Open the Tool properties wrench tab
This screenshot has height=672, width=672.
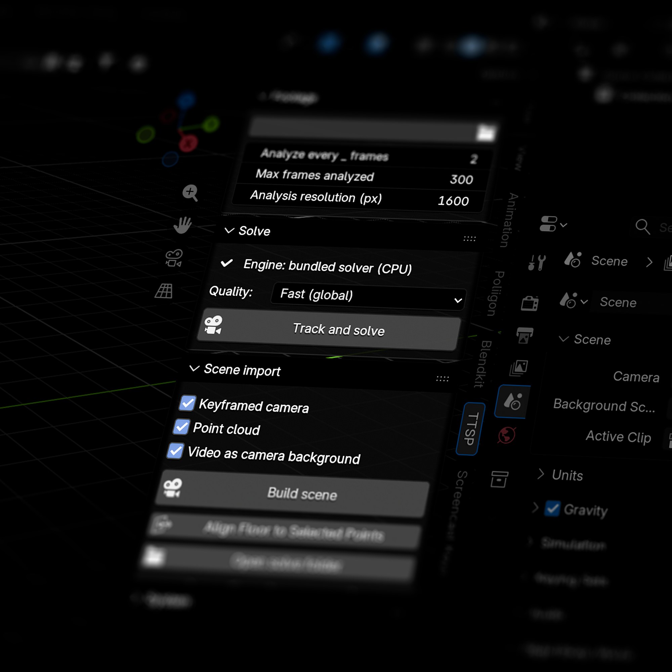pyautogui.click(x=537, y=262)
